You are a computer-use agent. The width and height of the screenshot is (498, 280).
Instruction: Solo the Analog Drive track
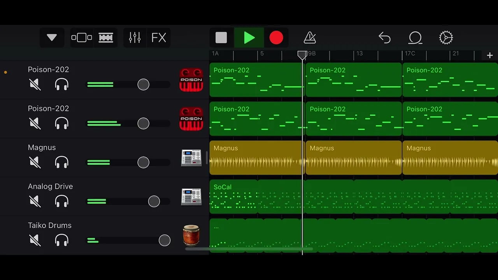62,201
